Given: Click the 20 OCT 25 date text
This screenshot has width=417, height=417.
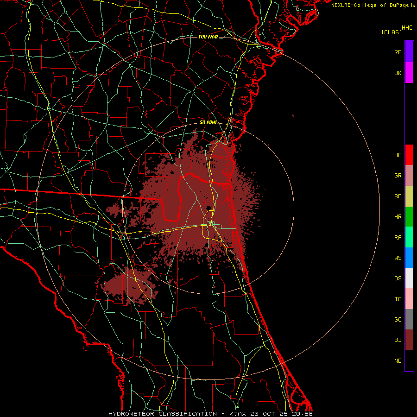Looking at the screenshot, I should coord(270,414).
